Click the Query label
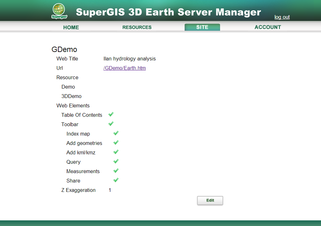 73,162
